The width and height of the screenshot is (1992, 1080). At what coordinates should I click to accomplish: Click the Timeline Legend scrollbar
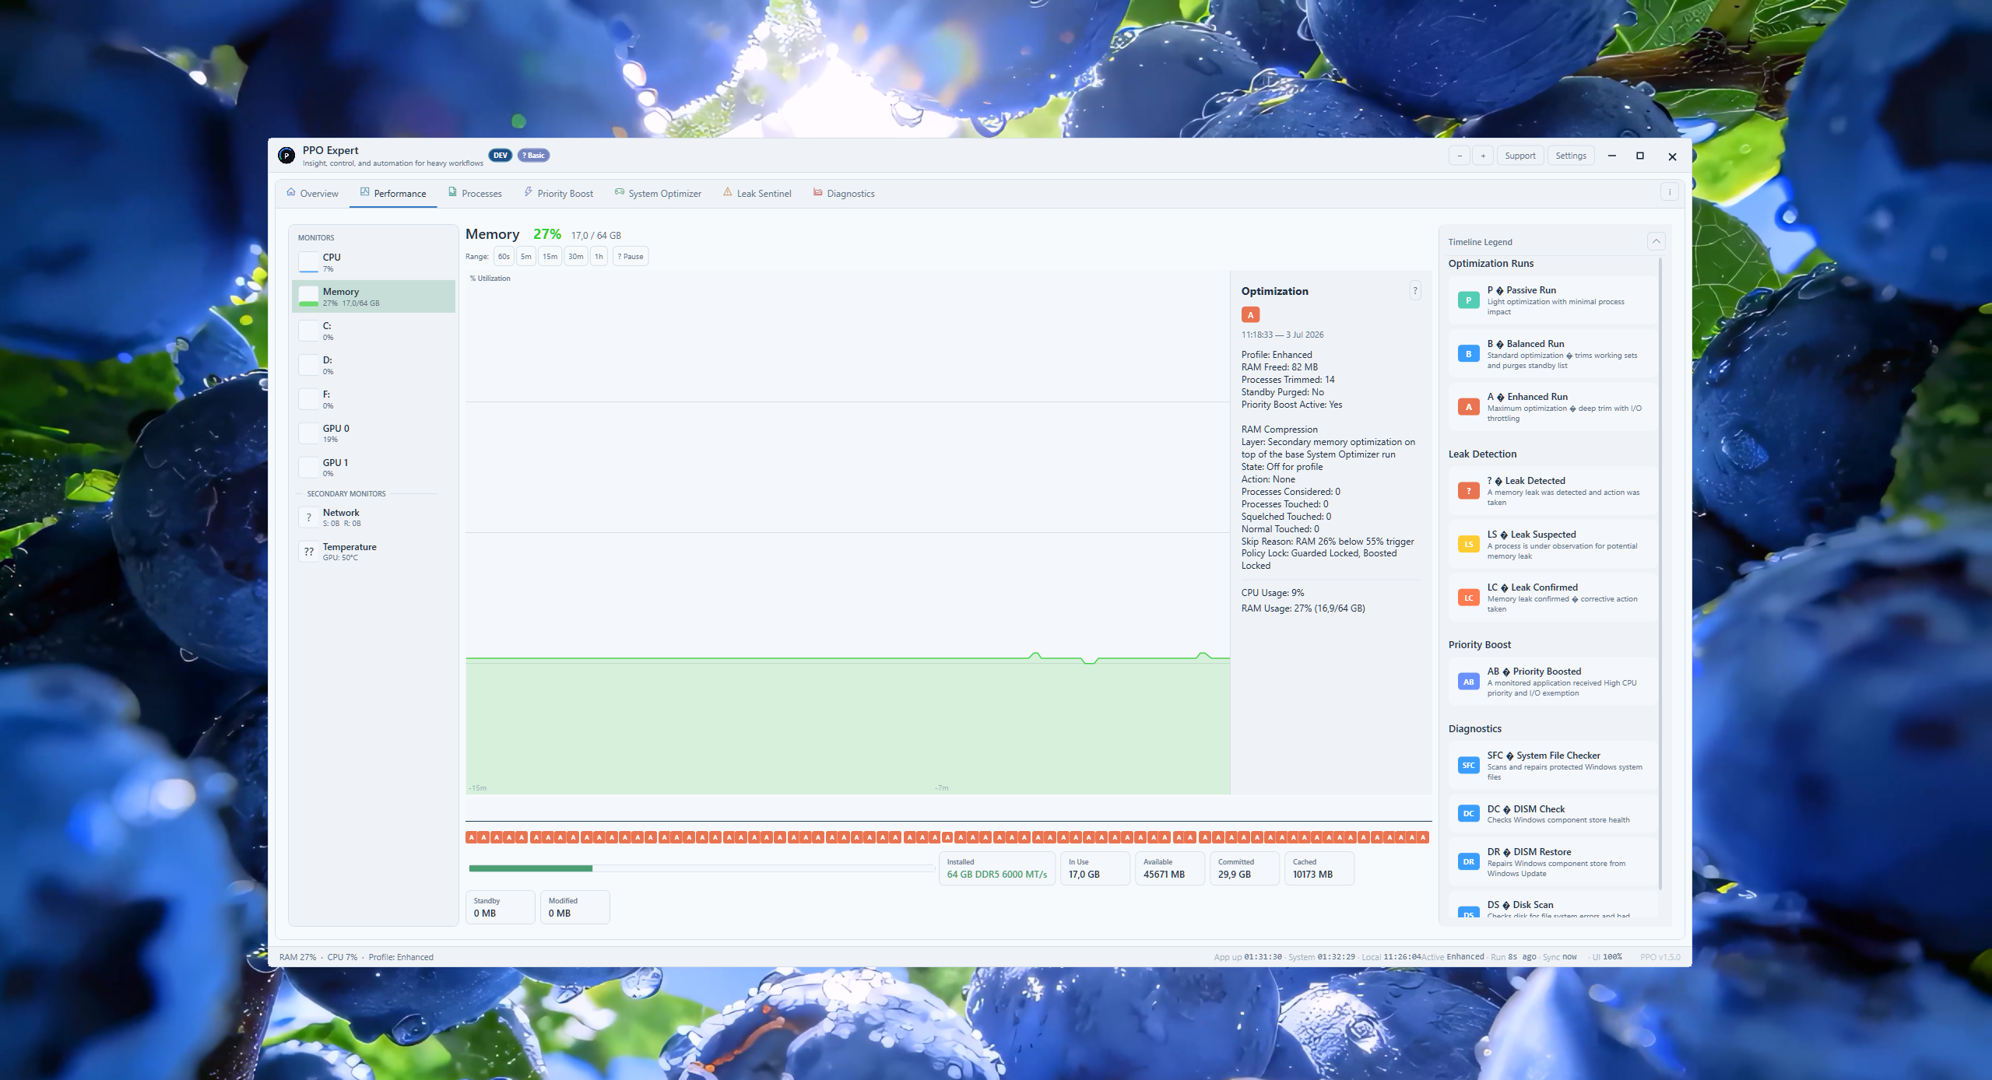[1660, 576]
